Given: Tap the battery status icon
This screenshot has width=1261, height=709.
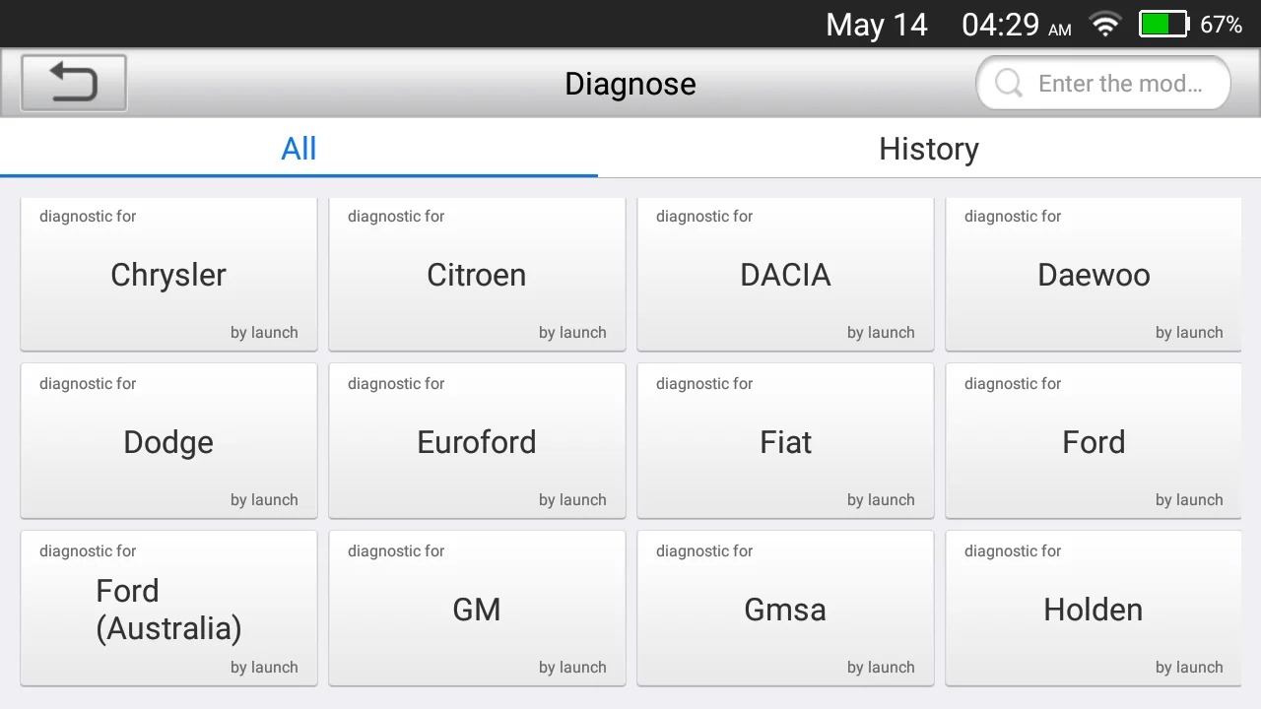Looking at the screenshot, I should (x=1164, y=25).
